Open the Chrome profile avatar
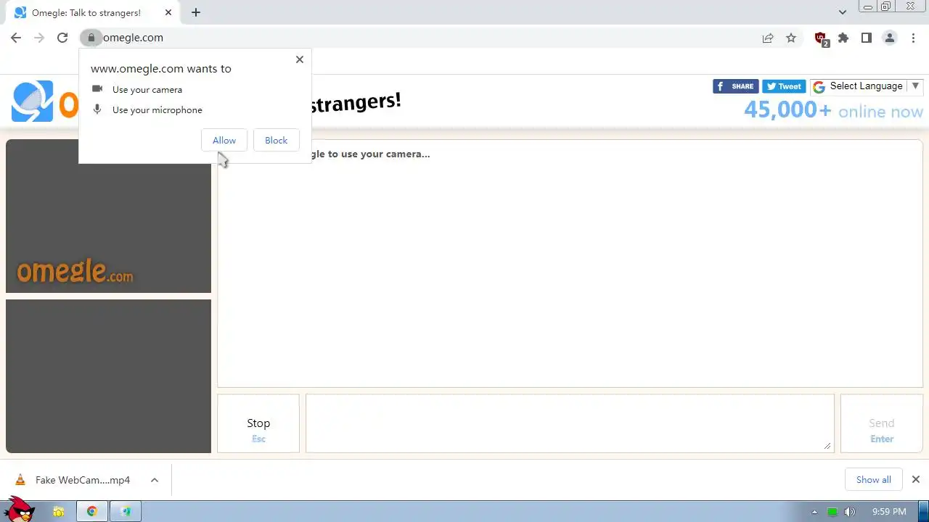 click(890, 38)
